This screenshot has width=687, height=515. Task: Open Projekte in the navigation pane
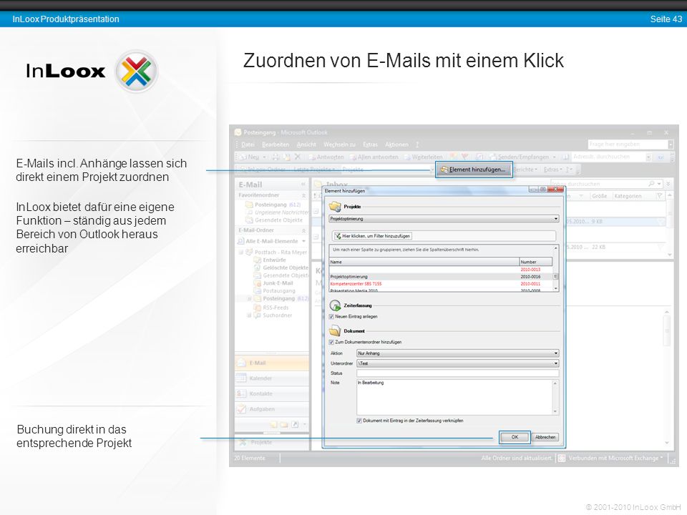(x=272, y=442)
